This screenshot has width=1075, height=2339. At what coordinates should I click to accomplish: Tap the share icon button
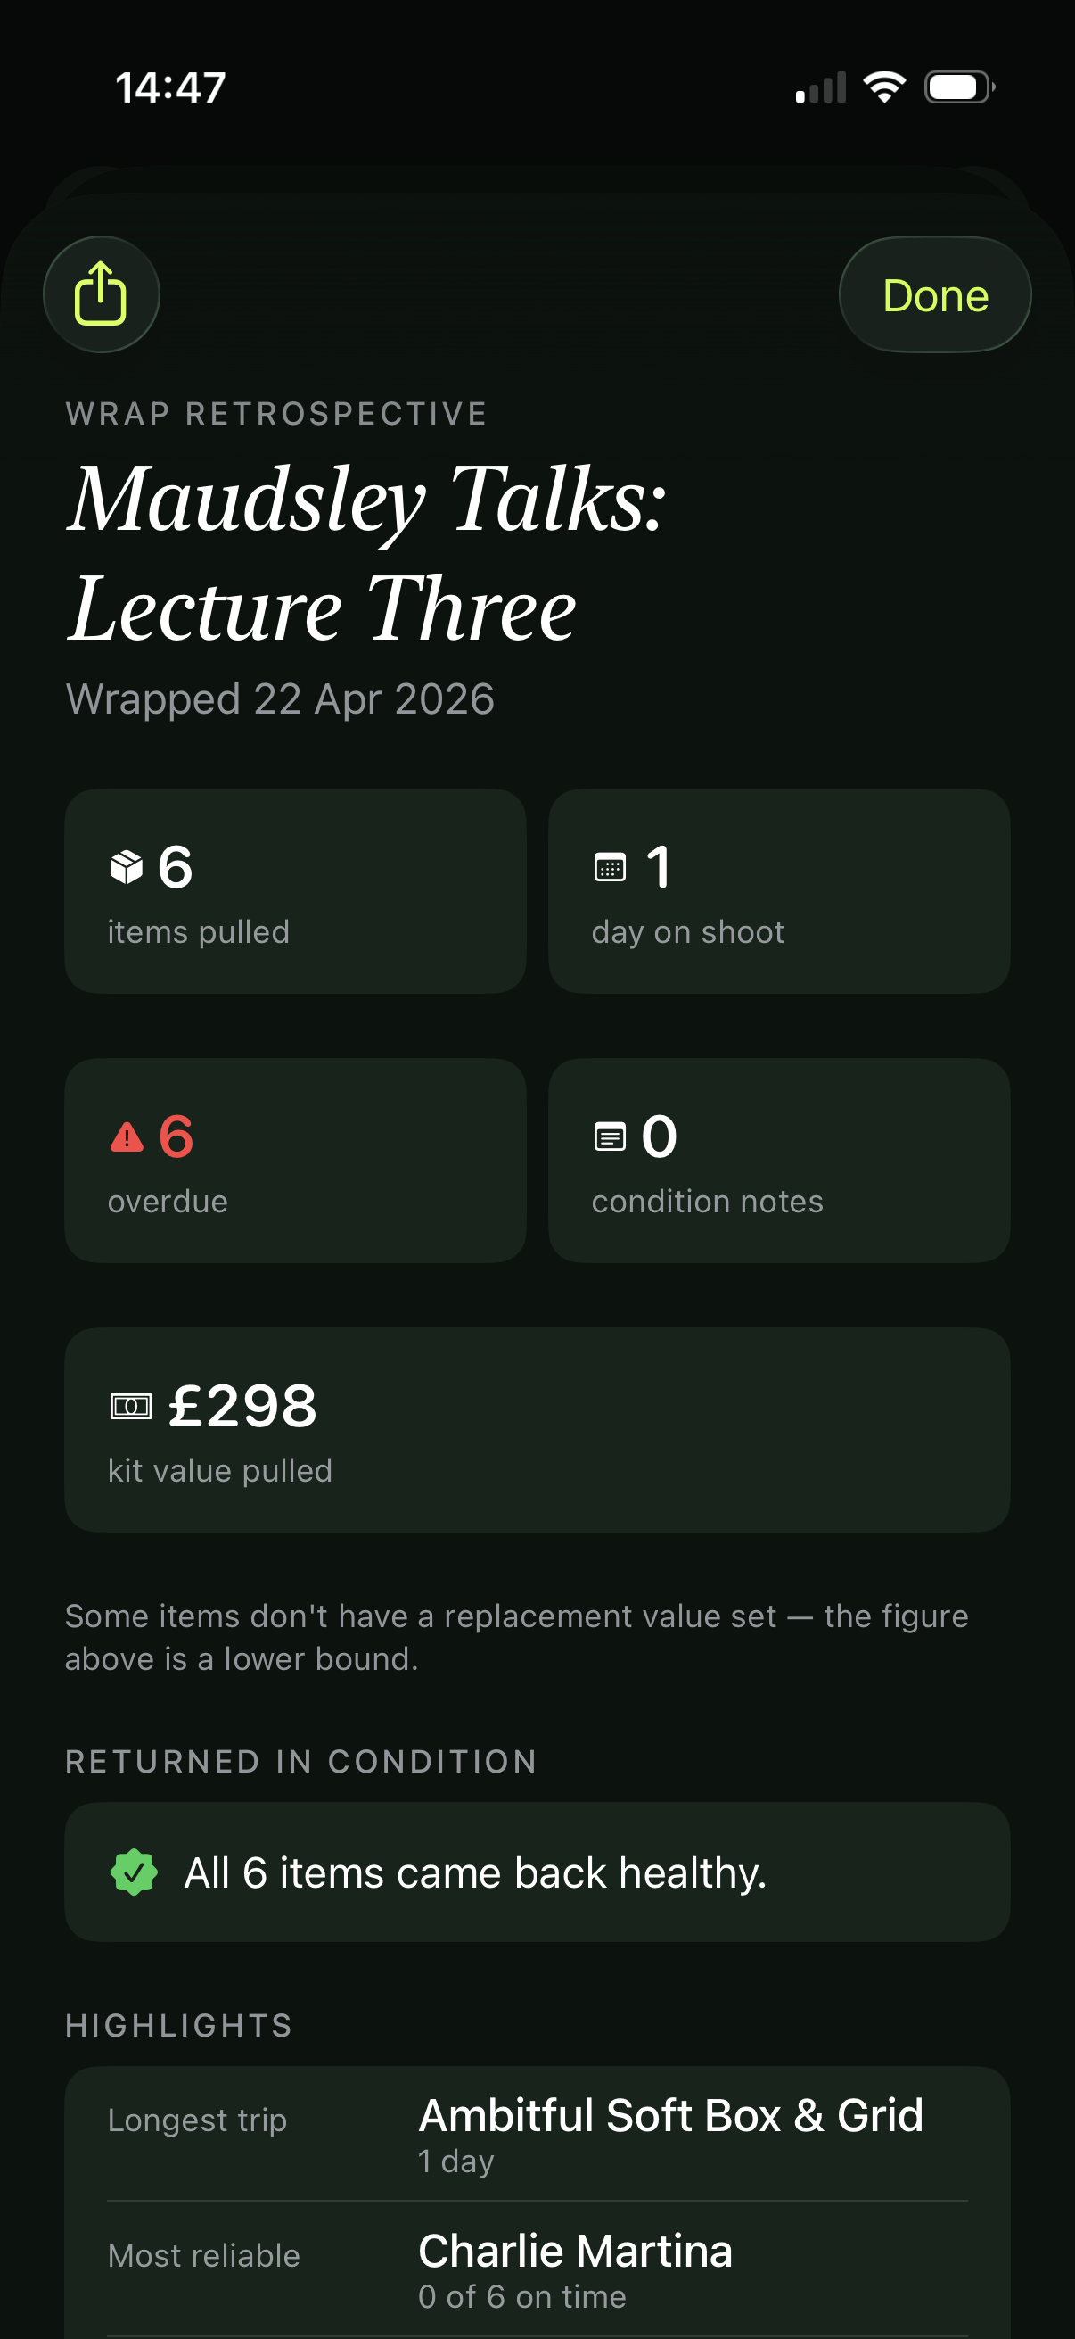click(101, 294)
